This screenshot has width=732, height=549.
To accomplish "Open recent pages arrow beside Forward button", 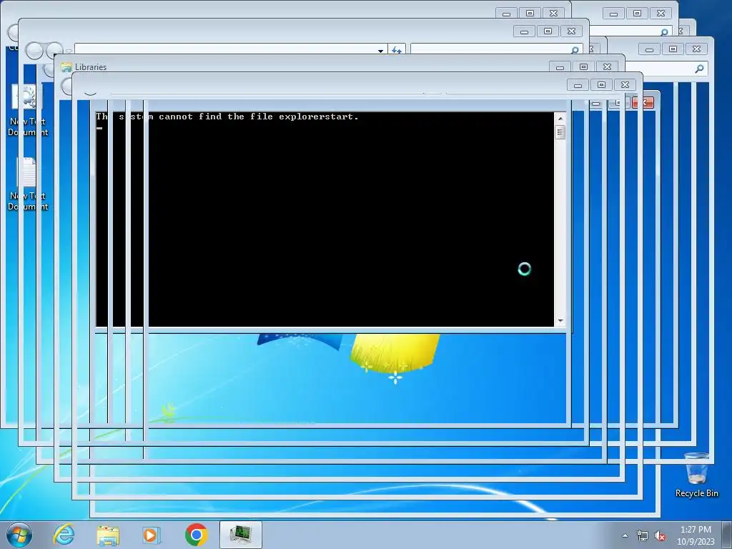I will pos(69,51).
